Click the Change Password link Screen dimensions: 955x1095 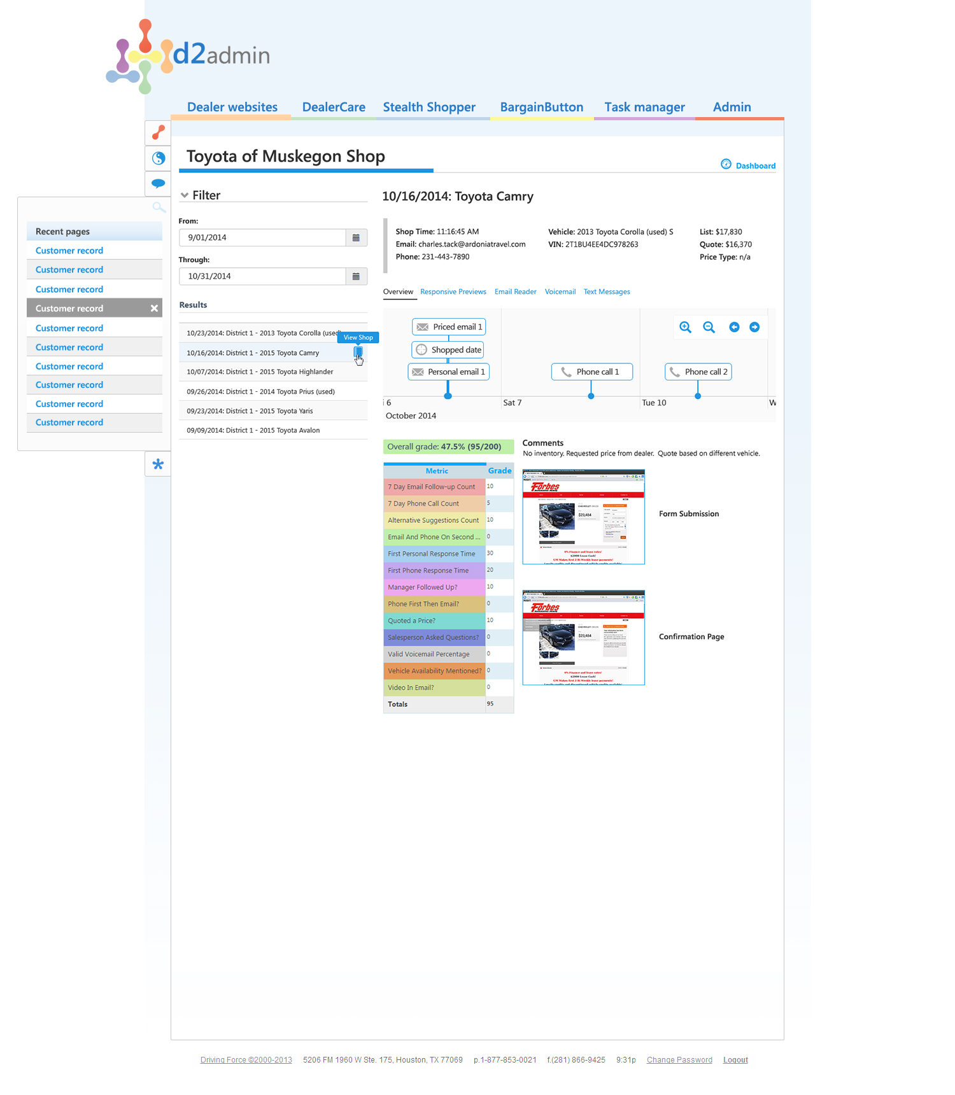click(x=679, y=1060)
